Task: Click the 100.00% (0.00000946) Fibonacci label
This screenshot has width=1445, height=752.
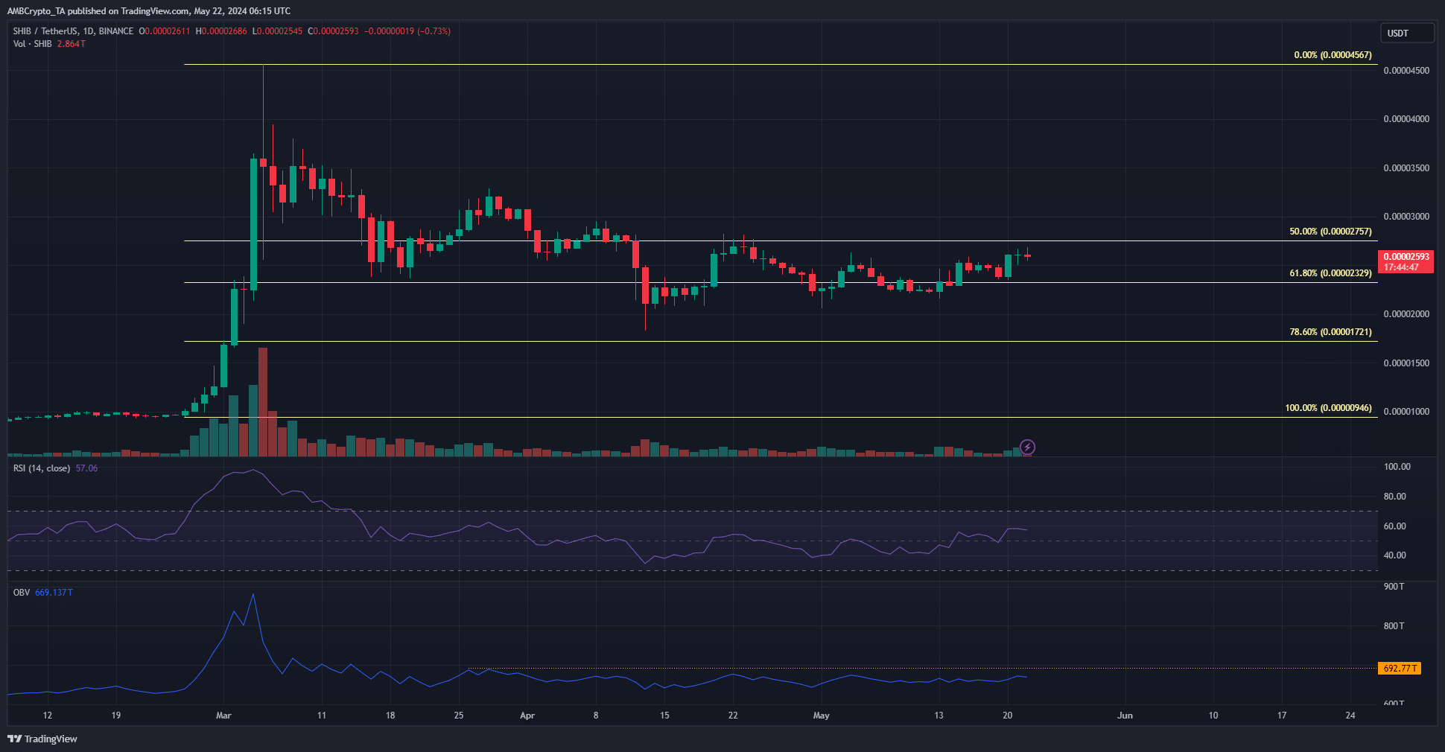Action: point(1328,408)
